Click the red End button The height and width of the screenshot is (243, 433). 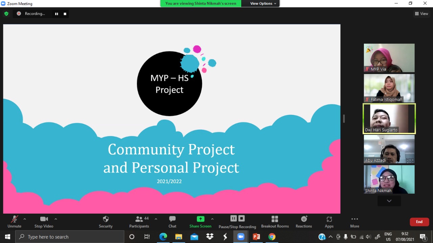(x=419, y=222)
